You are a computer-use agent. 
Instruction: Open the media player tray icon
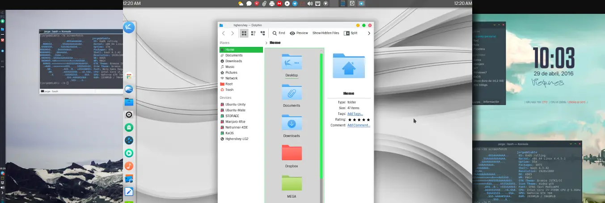click(287, 3)
